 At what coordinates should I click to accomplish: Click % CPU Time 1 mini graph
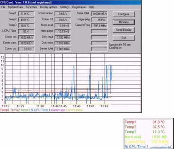click(161, 146)
